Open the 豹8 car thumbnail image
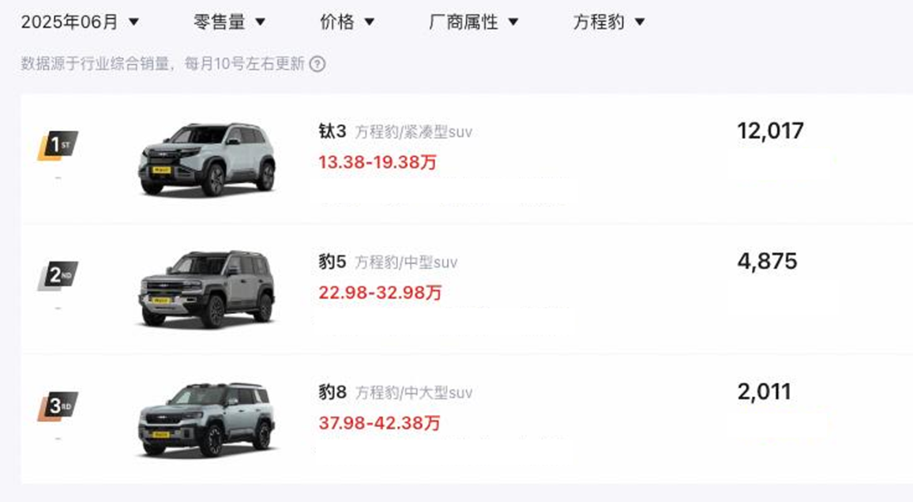Screen dimensions: 913x502 [x=207, y=420]
